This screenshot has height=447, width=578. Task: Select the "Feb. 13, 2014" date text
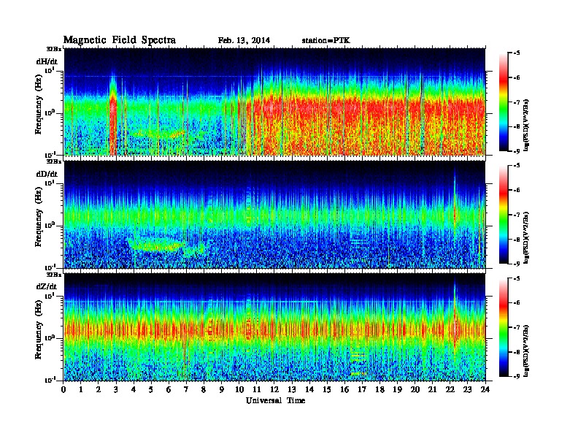coord(244,40)
